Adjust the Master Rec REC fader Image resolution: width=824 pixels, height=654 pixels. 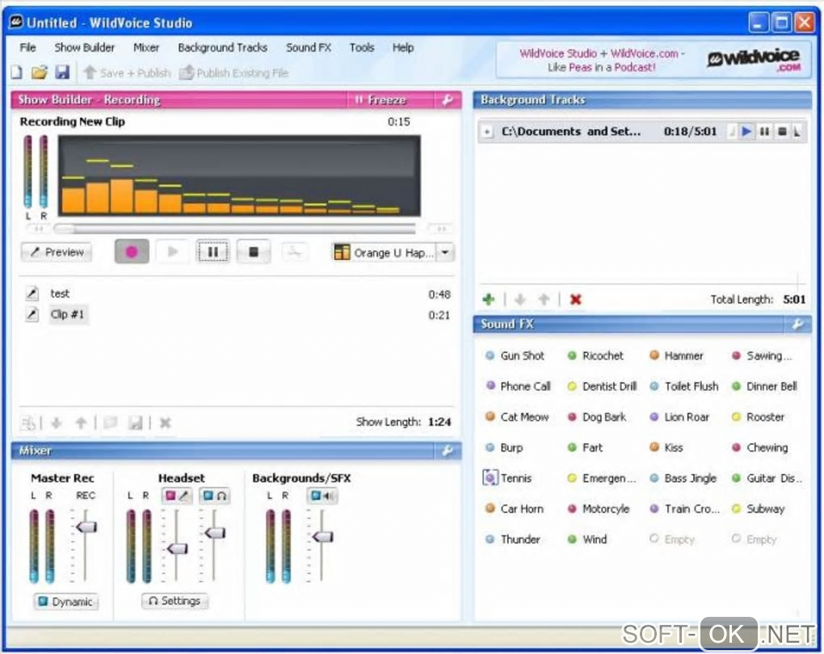coord(86,527)
